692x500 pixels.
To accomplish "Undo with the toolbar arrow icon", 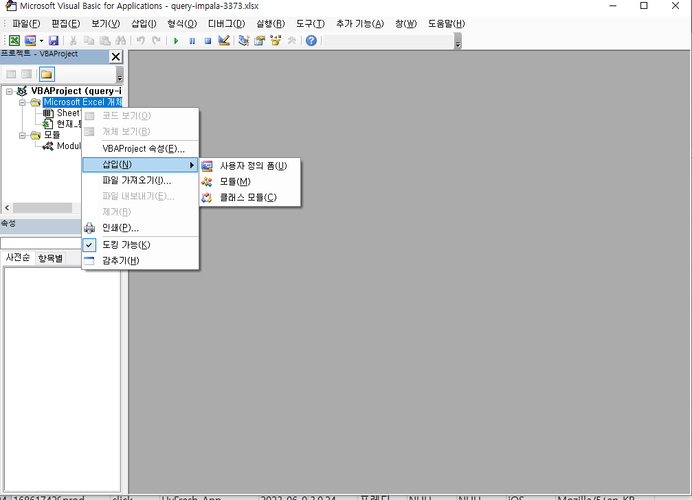I will [x=140, y=41].
